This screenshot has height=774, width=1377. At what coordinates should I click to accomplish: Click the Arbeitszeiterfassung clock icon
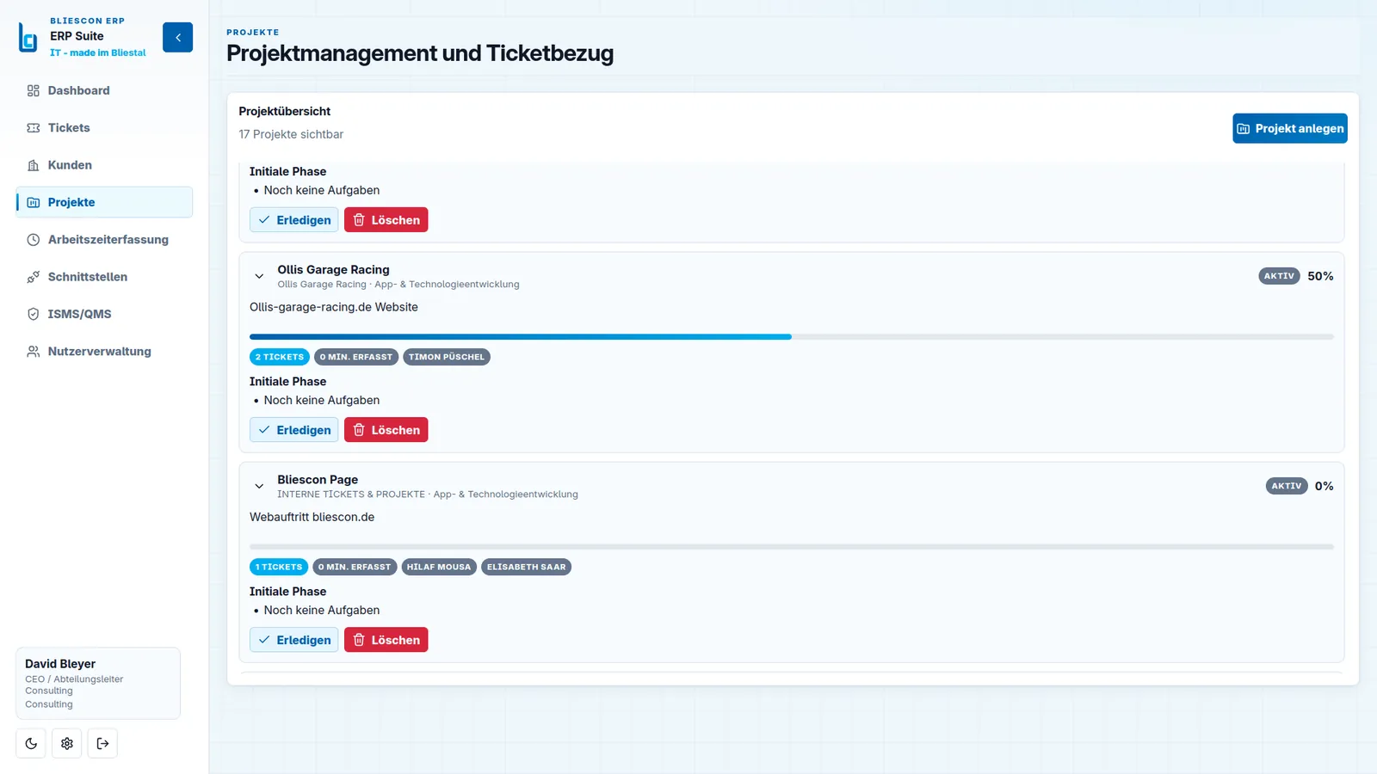click(34, 240)
